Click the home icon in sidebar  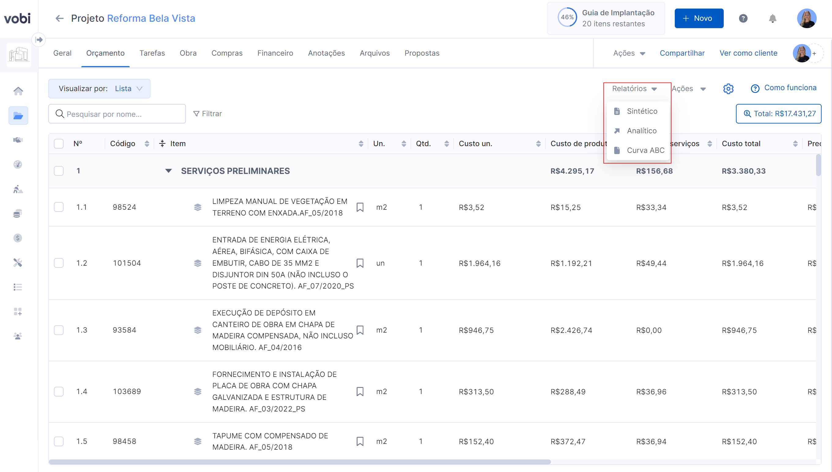(18, 91)
